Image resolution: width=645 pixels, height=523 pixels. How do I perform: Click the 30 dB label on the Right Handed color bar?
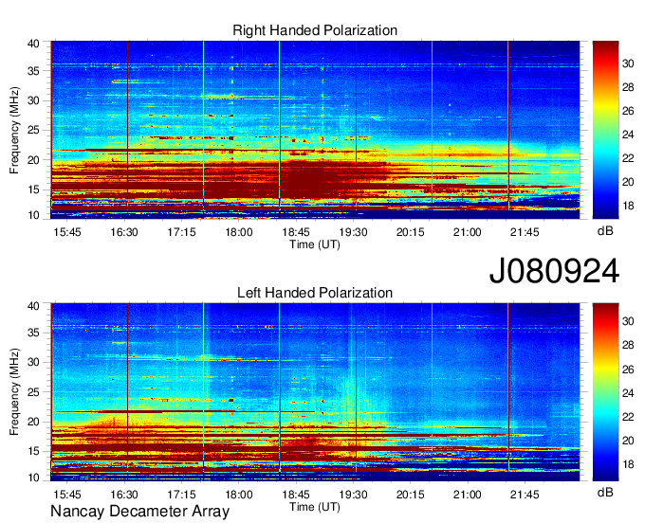(628, 63)
